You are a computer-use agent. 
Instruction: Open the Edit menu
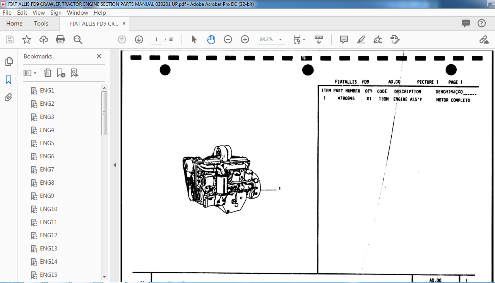[22, 13]
